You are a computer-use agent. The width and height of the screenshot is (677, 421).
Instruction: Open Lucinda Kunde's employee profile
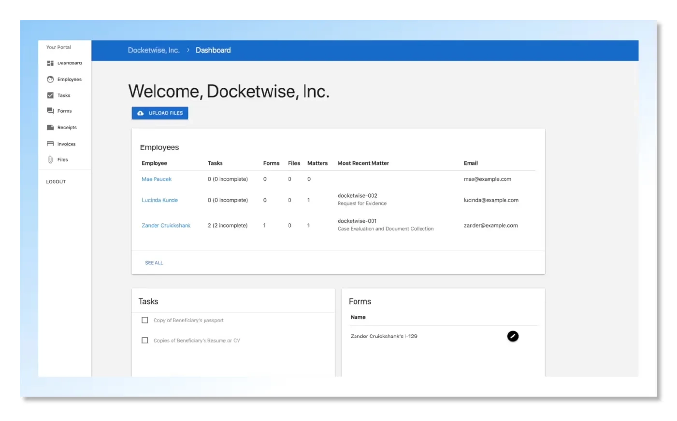159,200
